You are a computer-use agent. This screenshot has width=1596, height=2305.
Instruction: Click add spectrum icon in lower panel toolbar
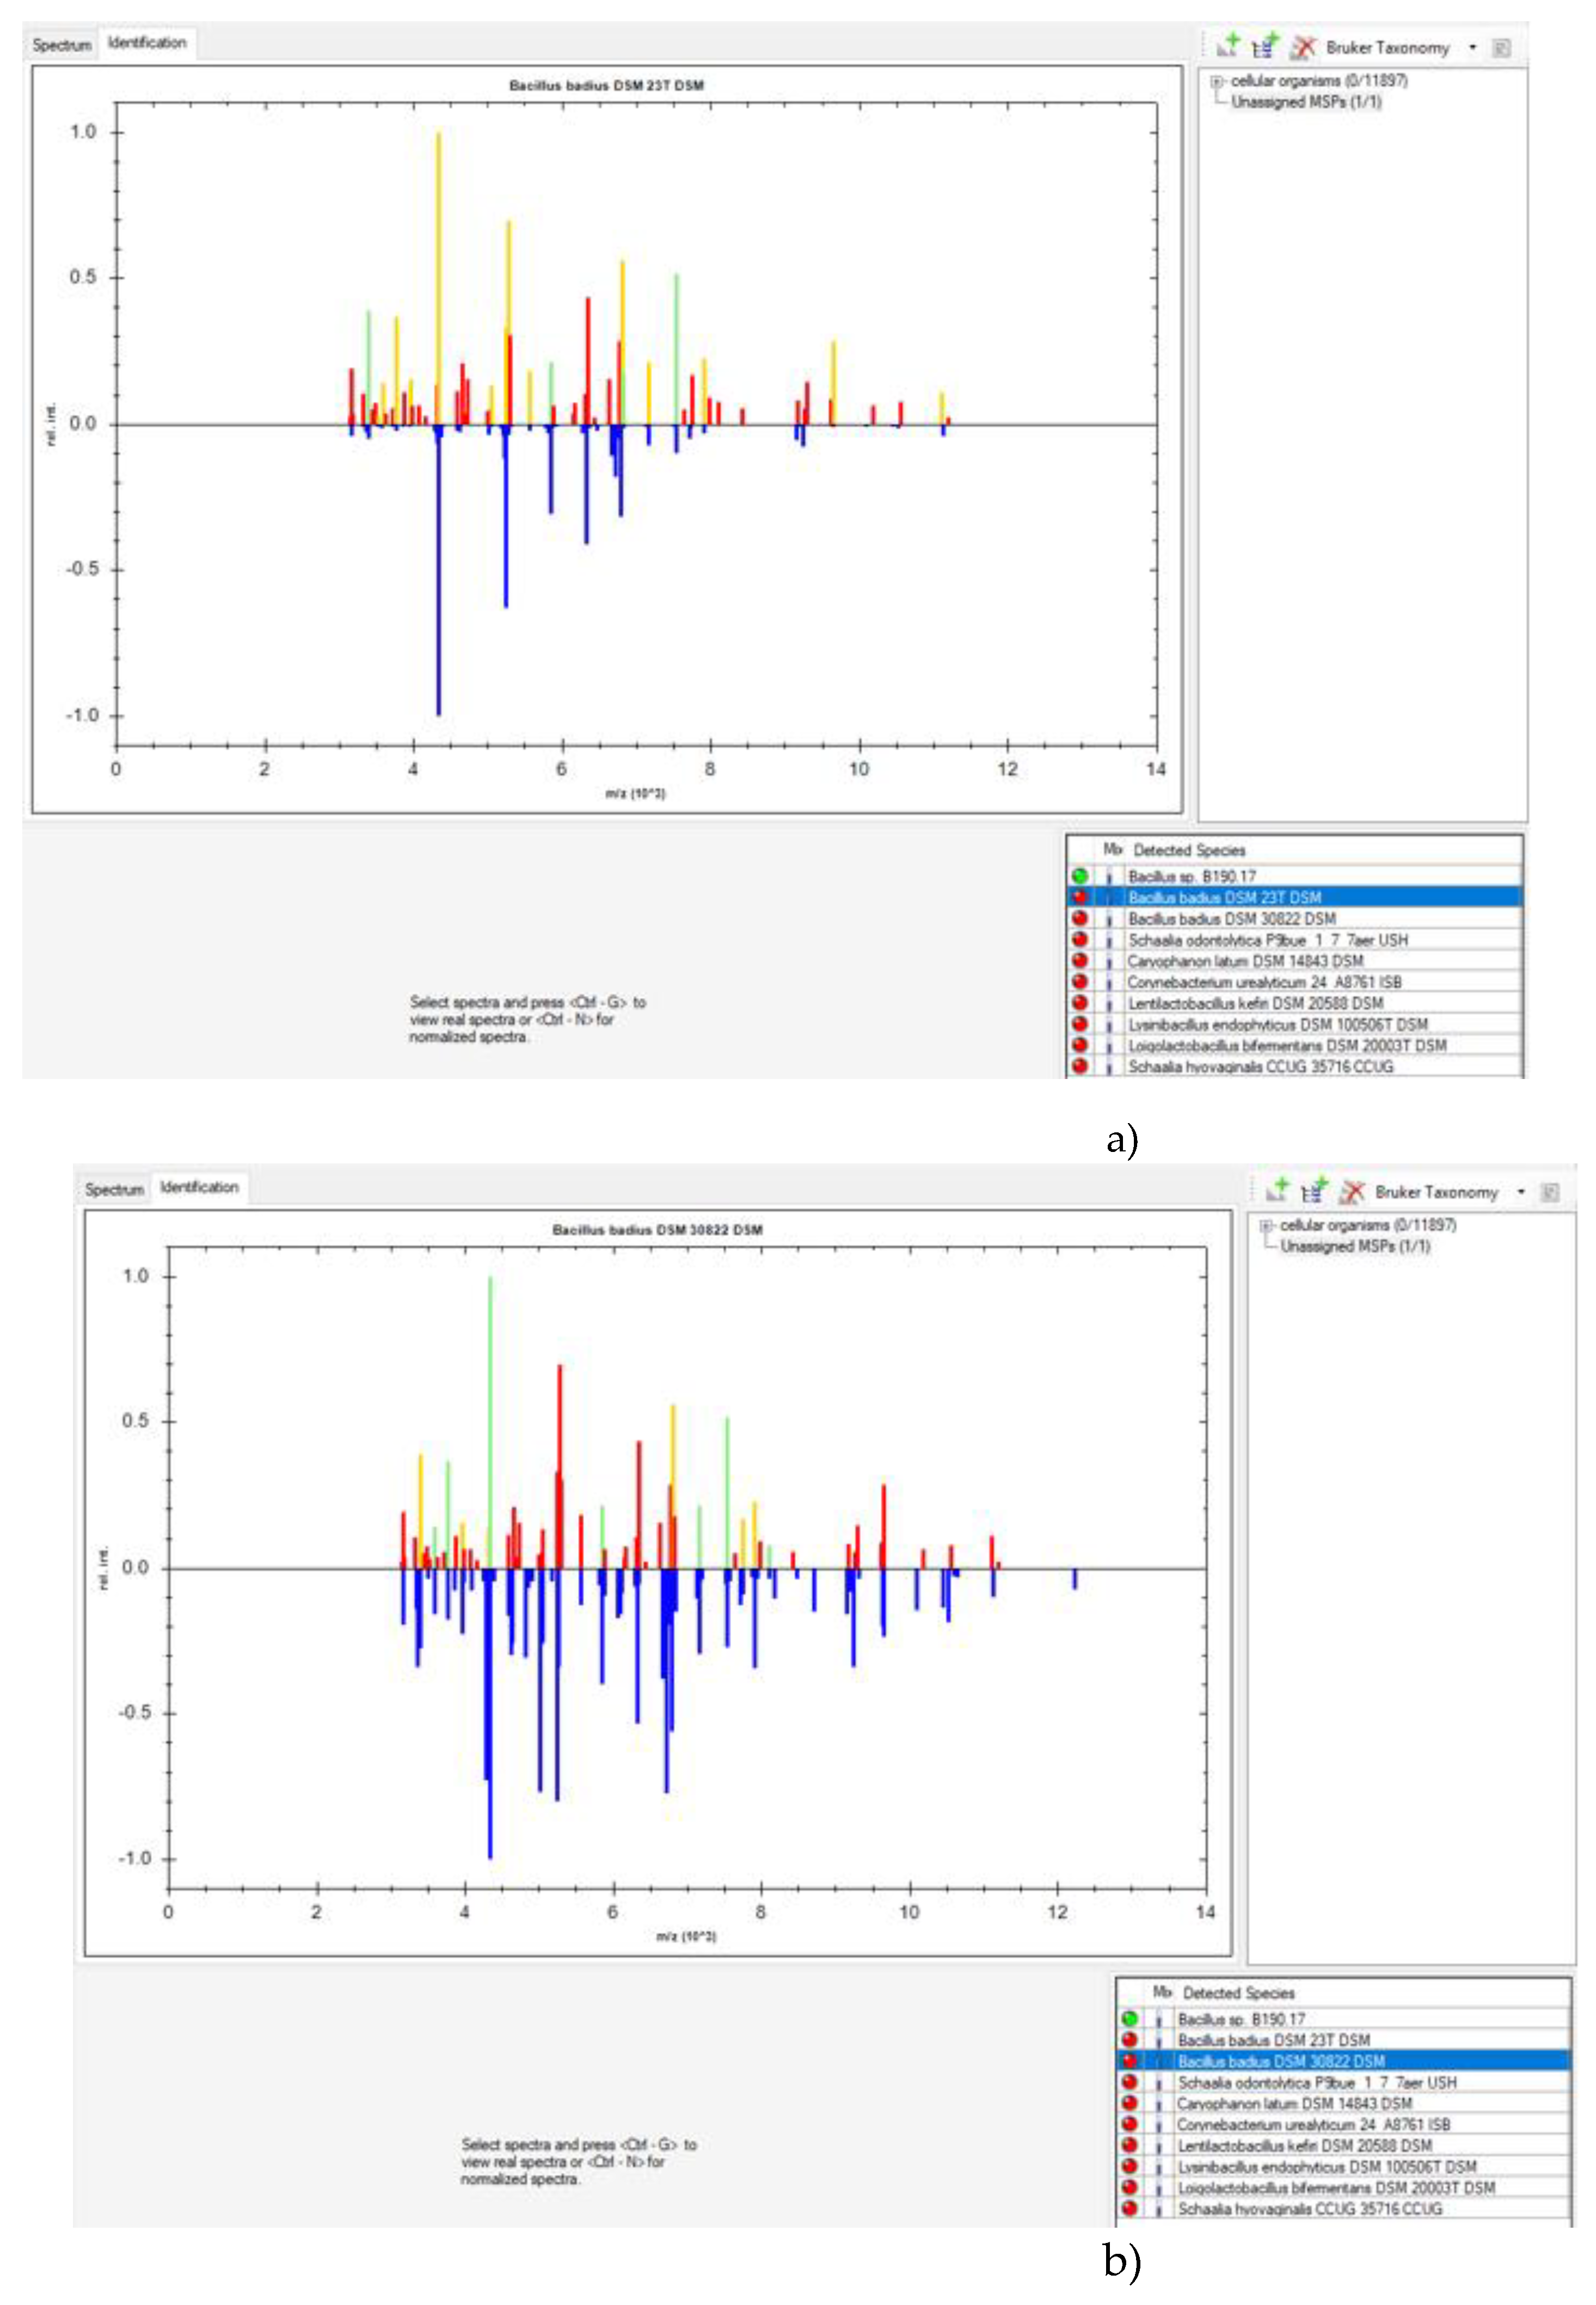pyautogui.click(x=1277, y=1190)
